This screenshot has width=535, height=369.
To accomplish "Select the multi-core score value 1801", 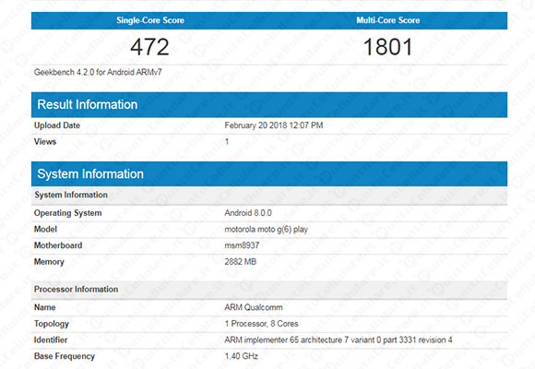I will coord(388,47).
